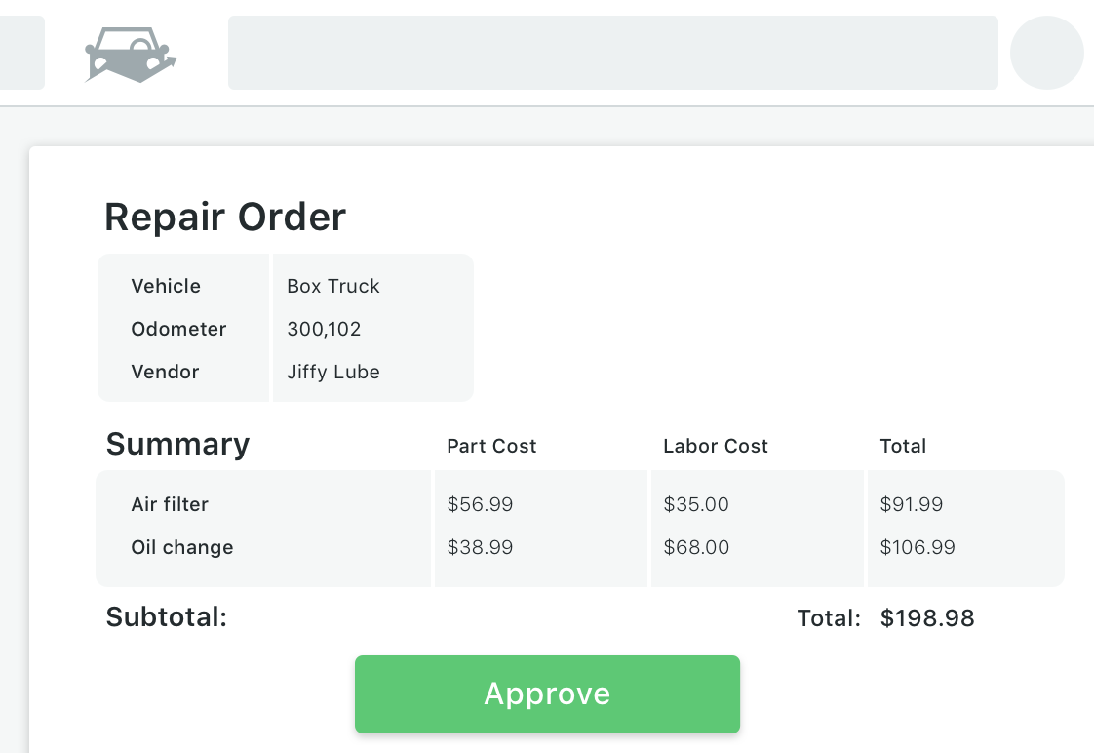This screenshot has height=753, width=1094.
Task: Click the Approve button
Action: (x=547, y=694)
